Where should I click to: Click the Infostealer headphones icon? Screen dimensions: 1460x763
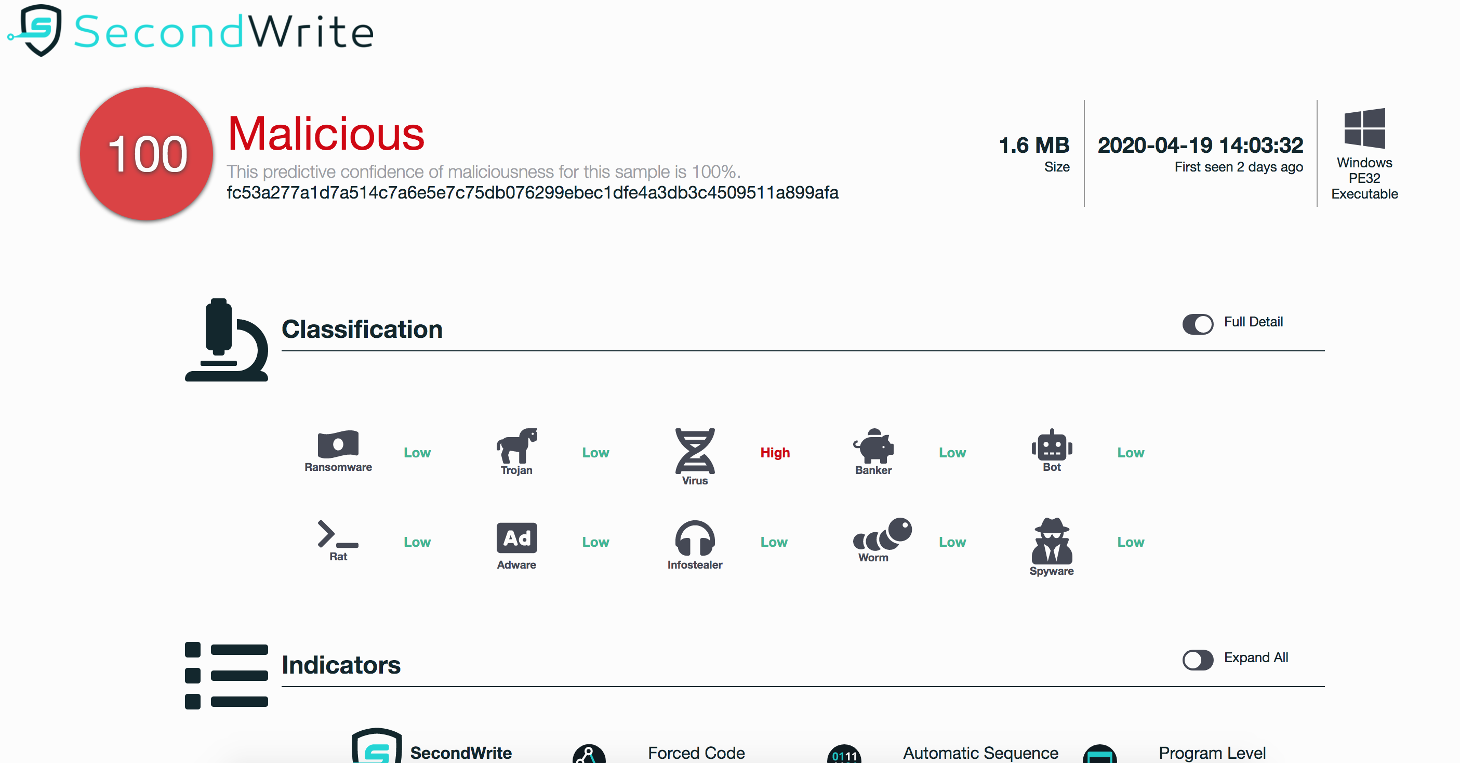tap(695, 537)
